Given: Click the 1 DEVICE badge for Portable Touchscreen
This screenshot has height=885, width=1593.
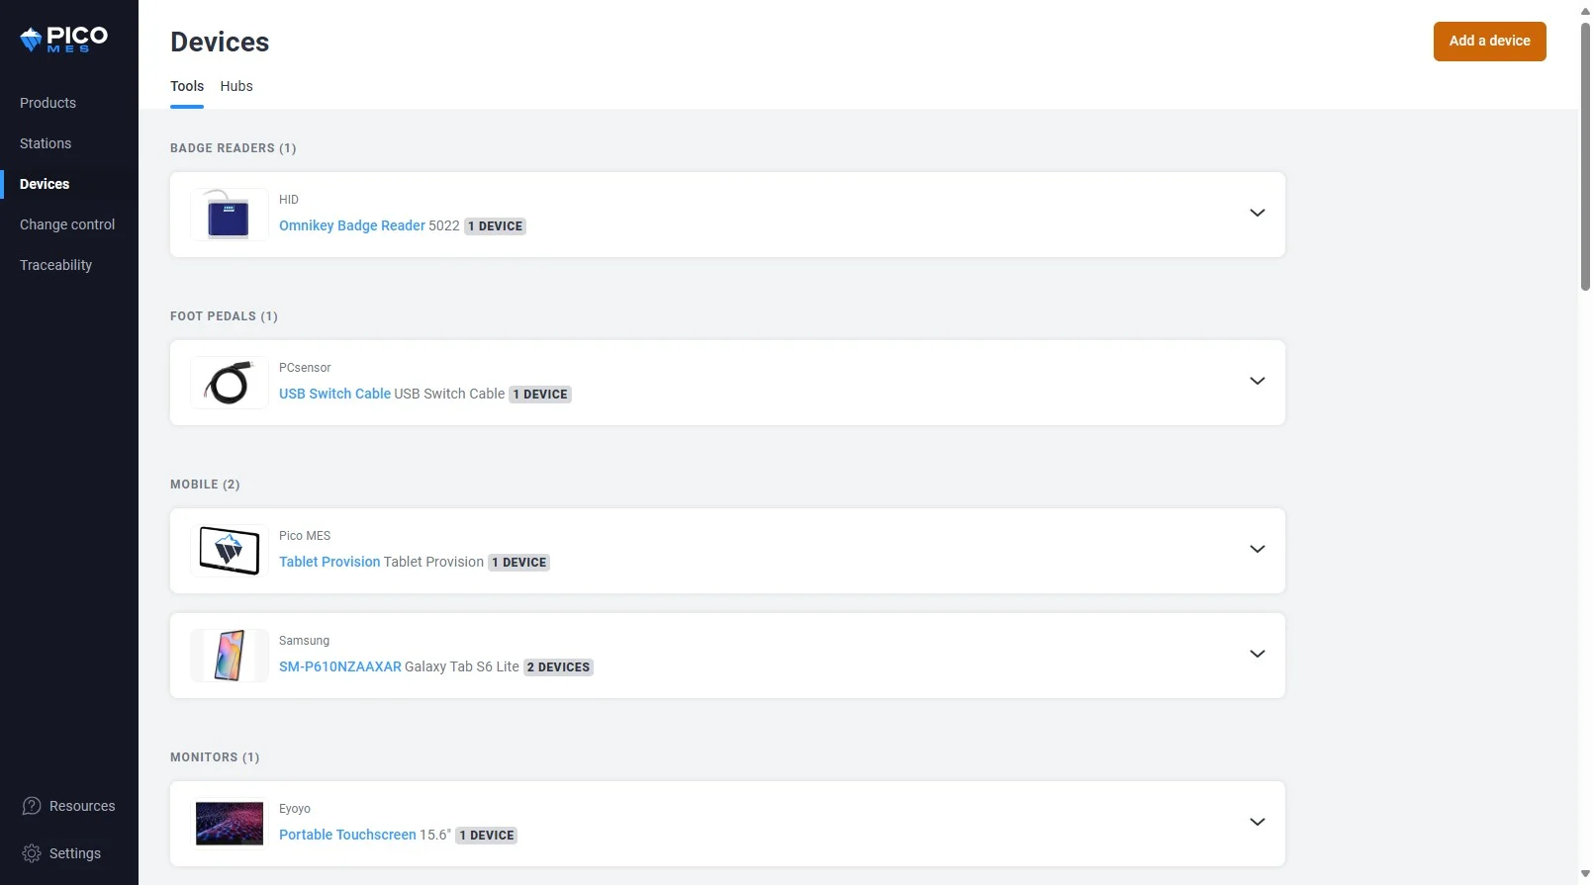Looking at the screenshot, I should point(487,836).
